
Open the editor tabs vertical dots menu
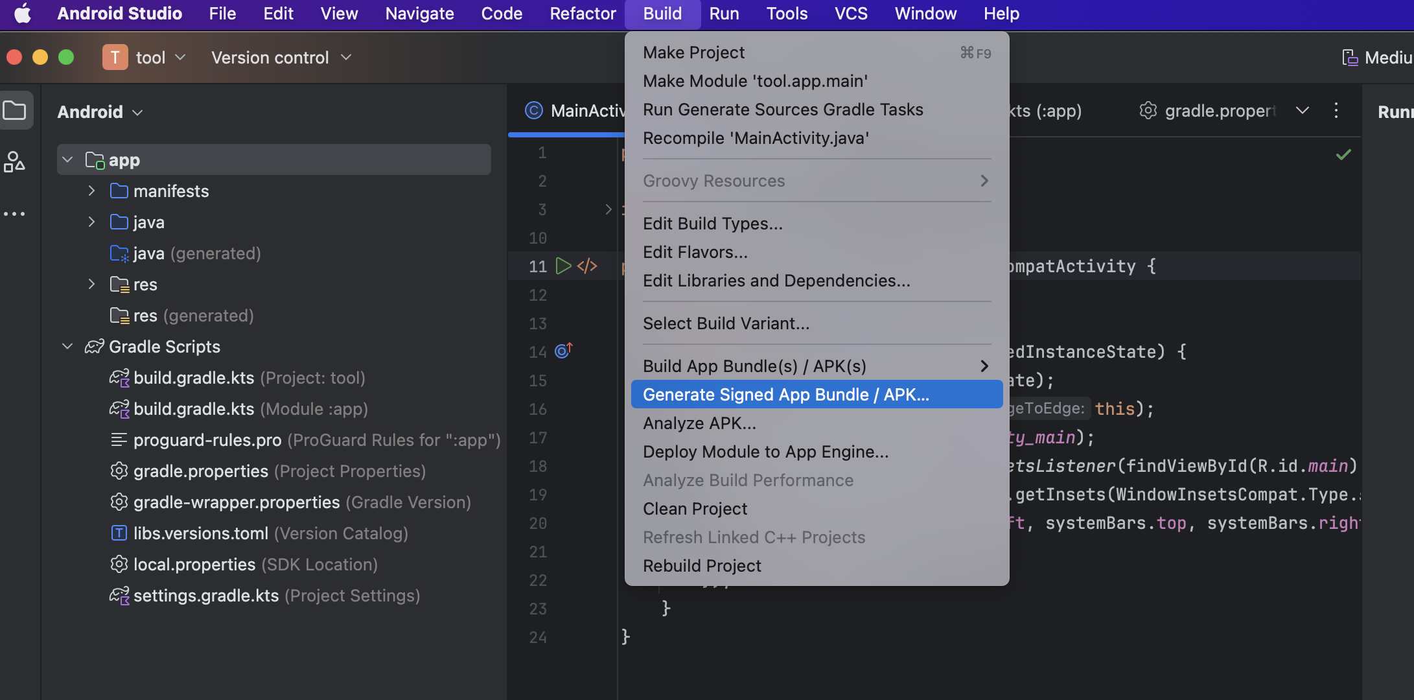(1336, 110)
